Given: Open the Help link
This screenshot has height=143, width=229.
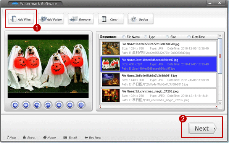Looking at the screenshot, I should (11, 137).
